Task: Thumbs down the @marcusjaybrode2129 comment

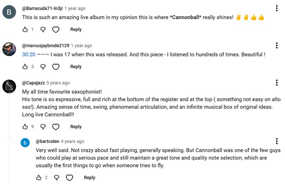Action: point(43,67)
